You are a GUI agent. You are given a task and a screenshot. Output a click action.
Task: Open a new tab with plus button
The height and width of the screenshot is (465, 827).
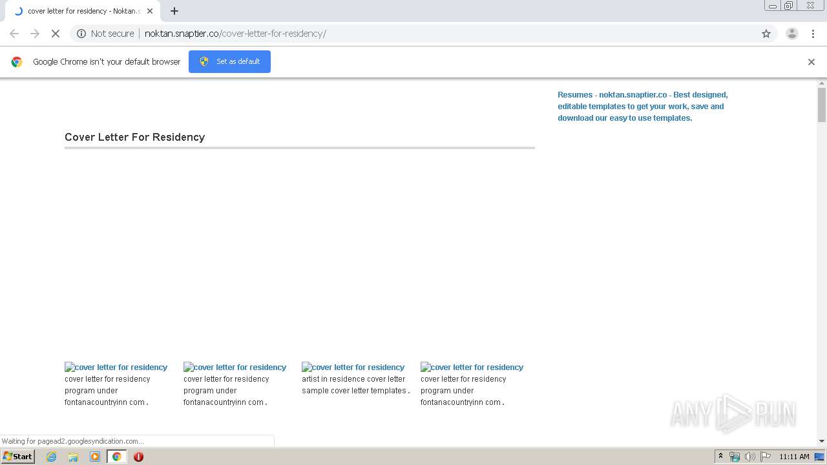tap(174, 11)
